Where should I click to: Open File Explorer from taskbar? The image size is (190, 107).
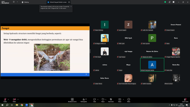tap(17, 105)
